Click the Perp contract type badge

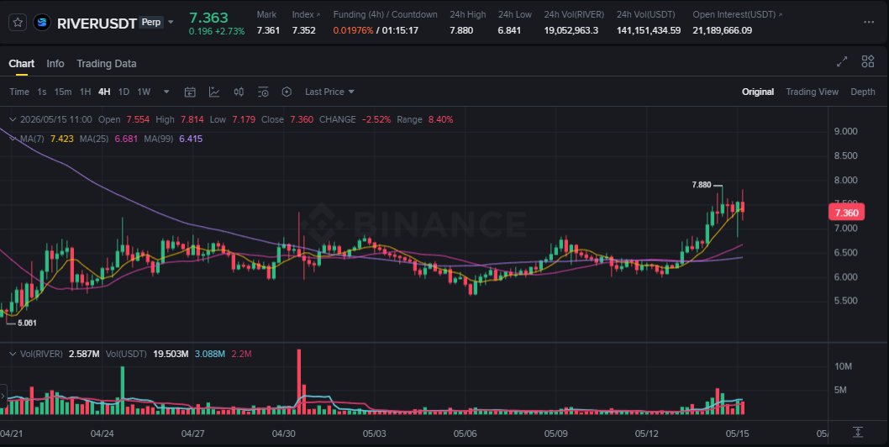click(150, 22)
